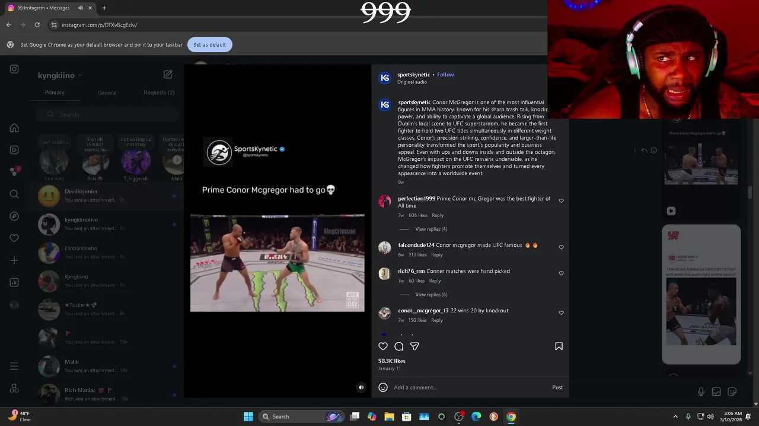
Task: Select Instagram Messages browser tab
Action: coord(49,8)
